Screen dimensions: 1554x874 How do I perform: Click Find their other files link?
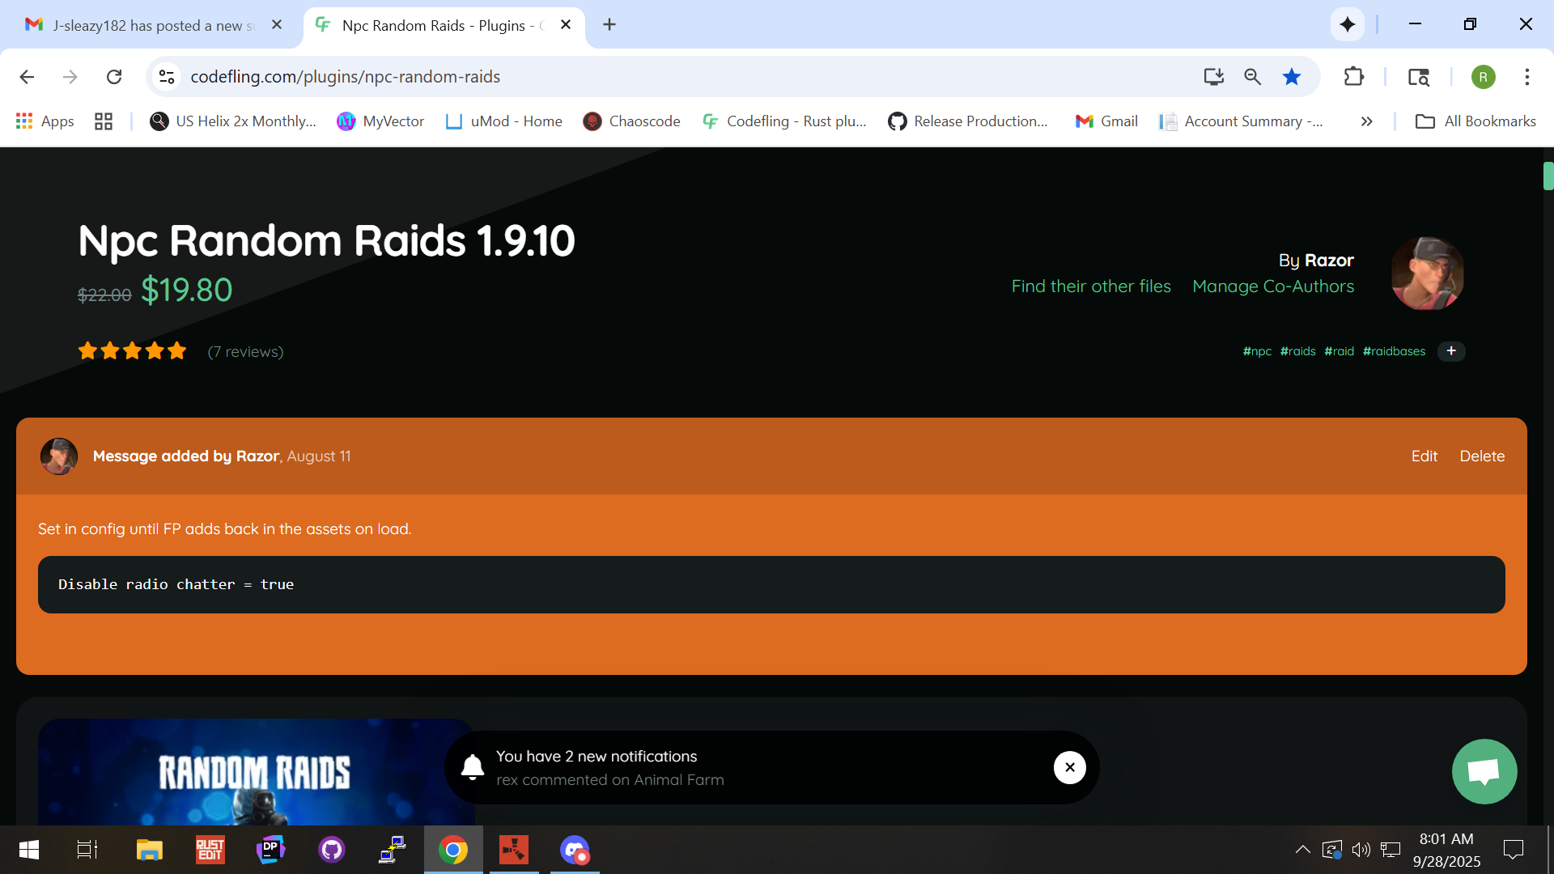click(x=1090, y=286)
